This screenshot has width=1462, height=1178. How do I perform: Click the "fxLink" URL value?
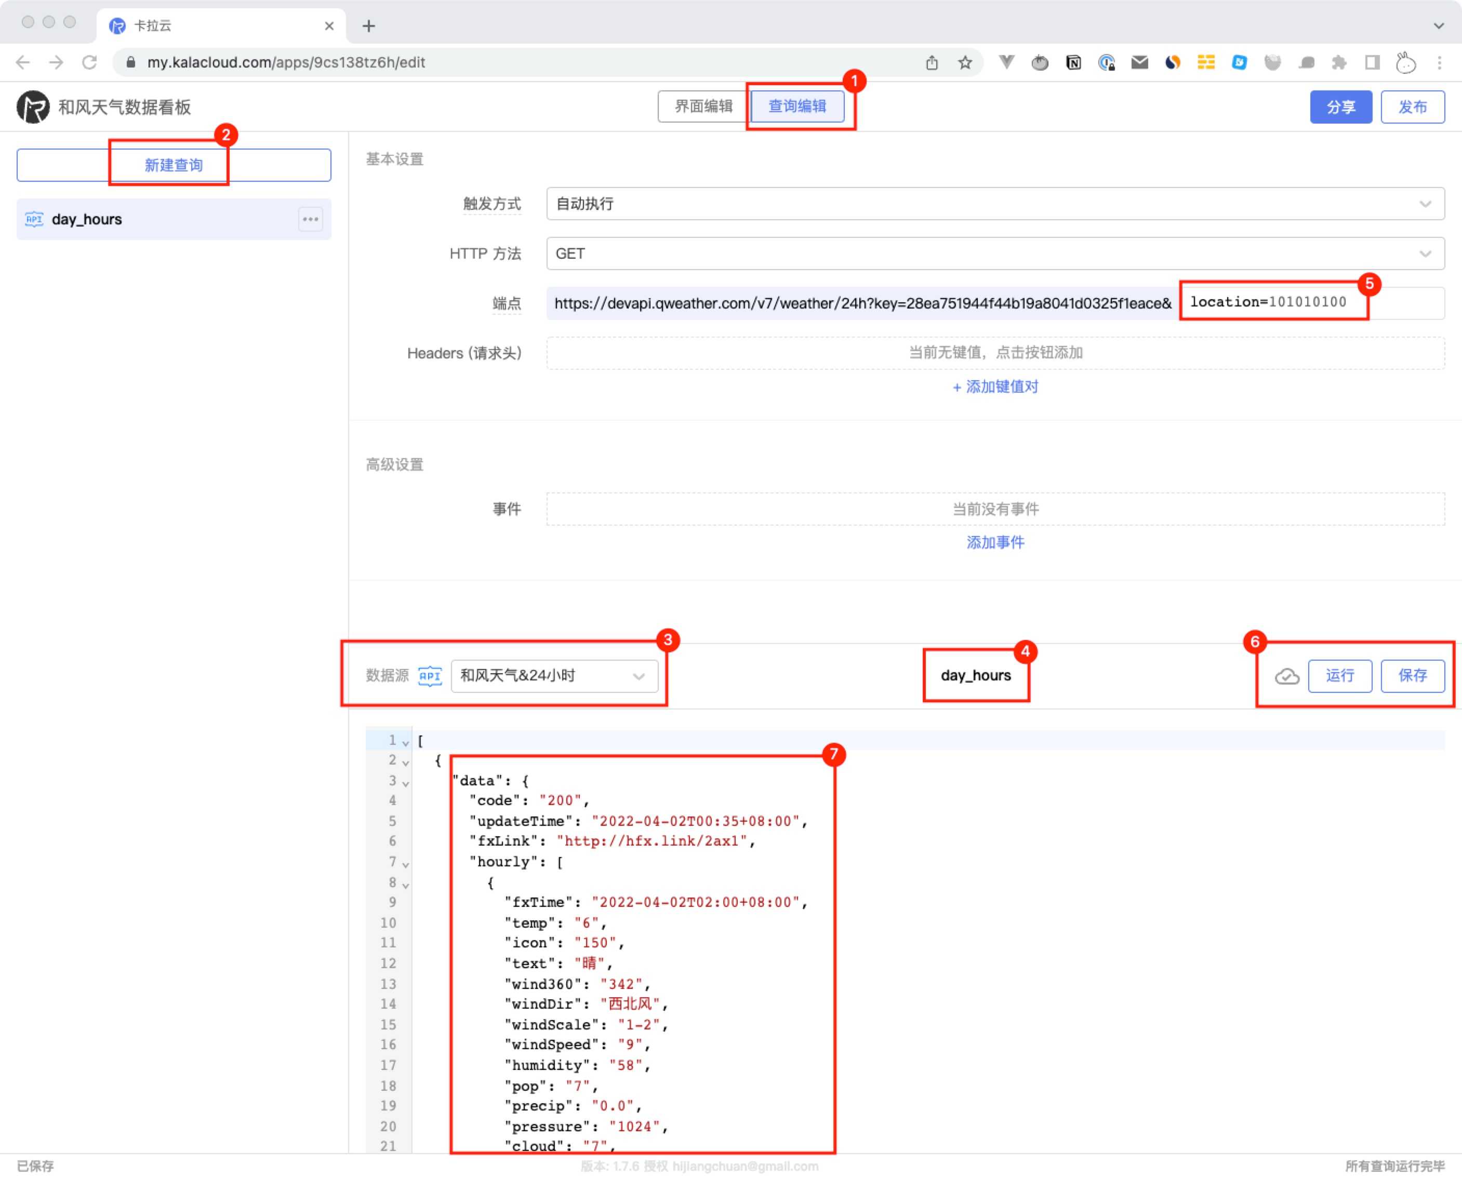(652, 841)
